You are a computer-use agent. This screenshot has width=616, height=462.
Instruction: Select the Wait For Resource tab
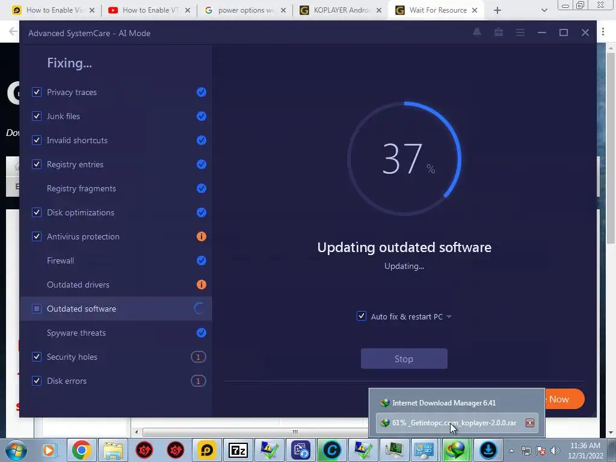pyautogui.click(x=436, y=10)
